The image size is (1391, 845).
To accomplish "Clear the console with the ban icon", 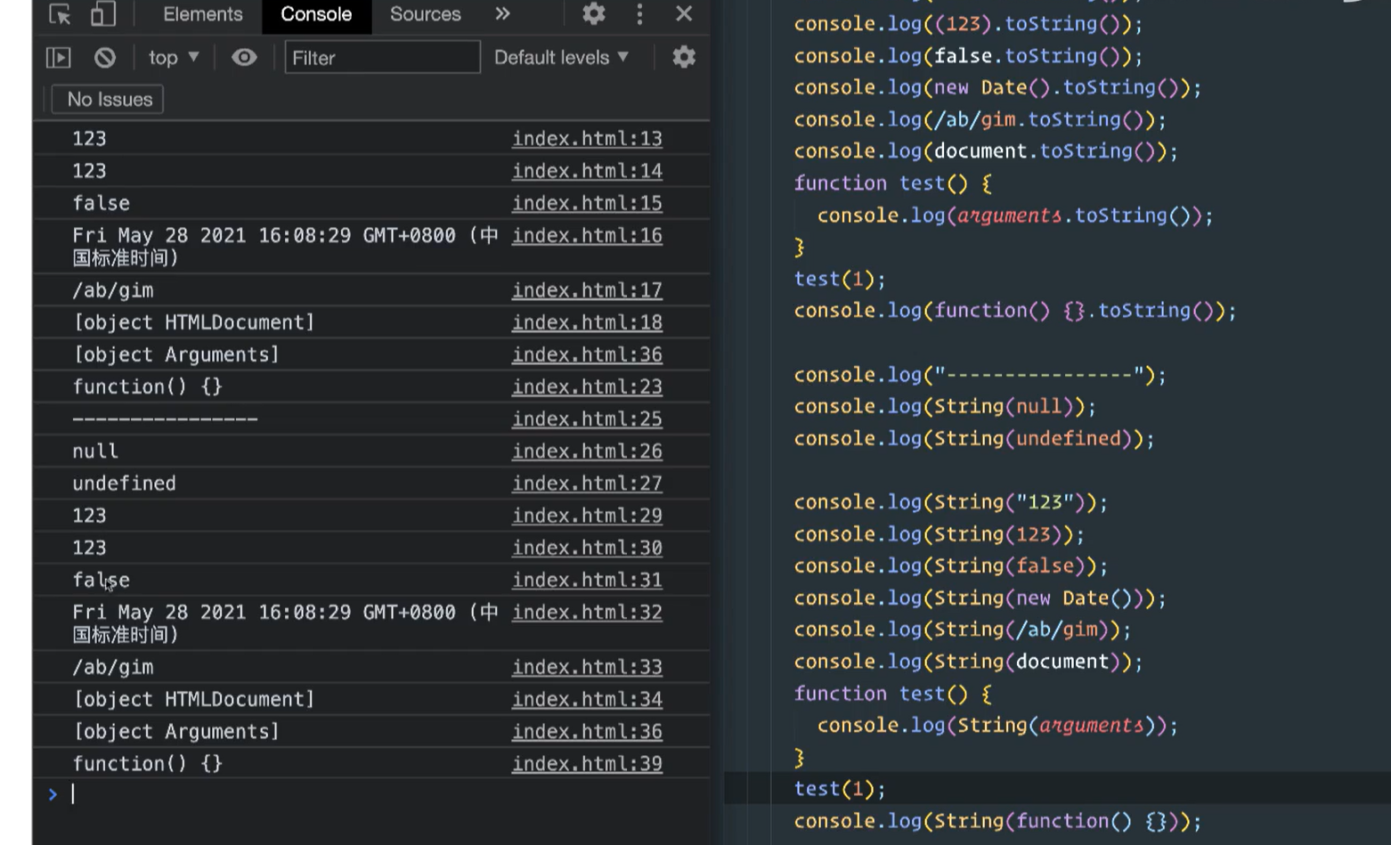I will point(105,58).
